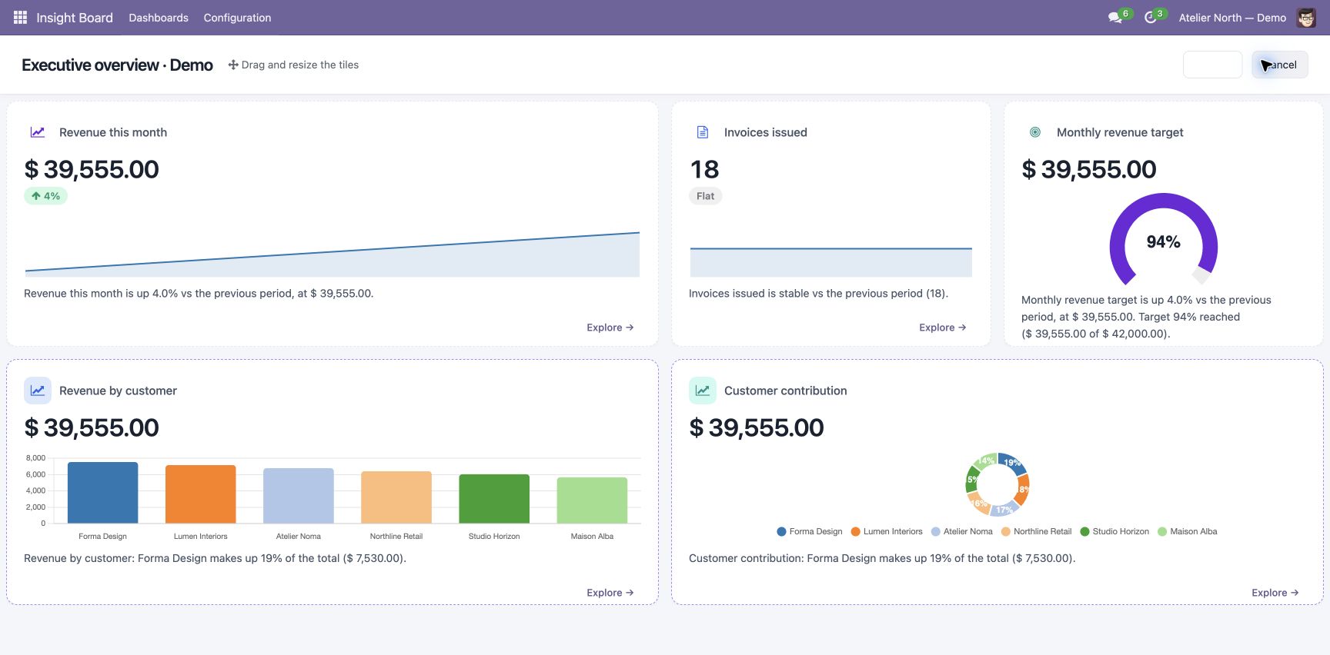1330x655 pixels.
Task: Click the Revenue by customer tile icon
Action: click(38, 391)
